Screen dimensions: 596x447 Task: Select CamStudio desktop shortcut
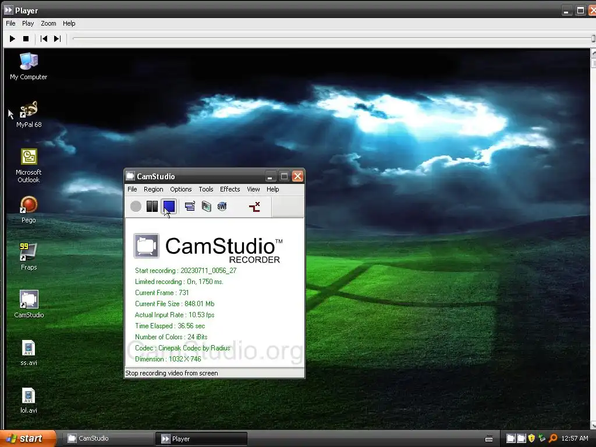click(29, 304)
